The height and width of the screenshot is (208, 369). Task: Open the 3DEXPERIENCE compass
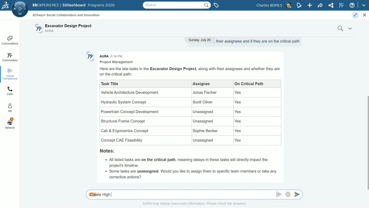(20, 9)
